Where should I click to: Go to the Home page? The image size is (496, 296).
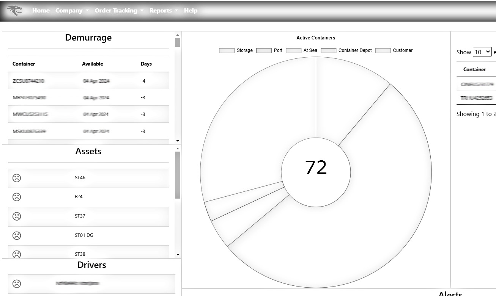pyautogui.click(x=41, y=11)
